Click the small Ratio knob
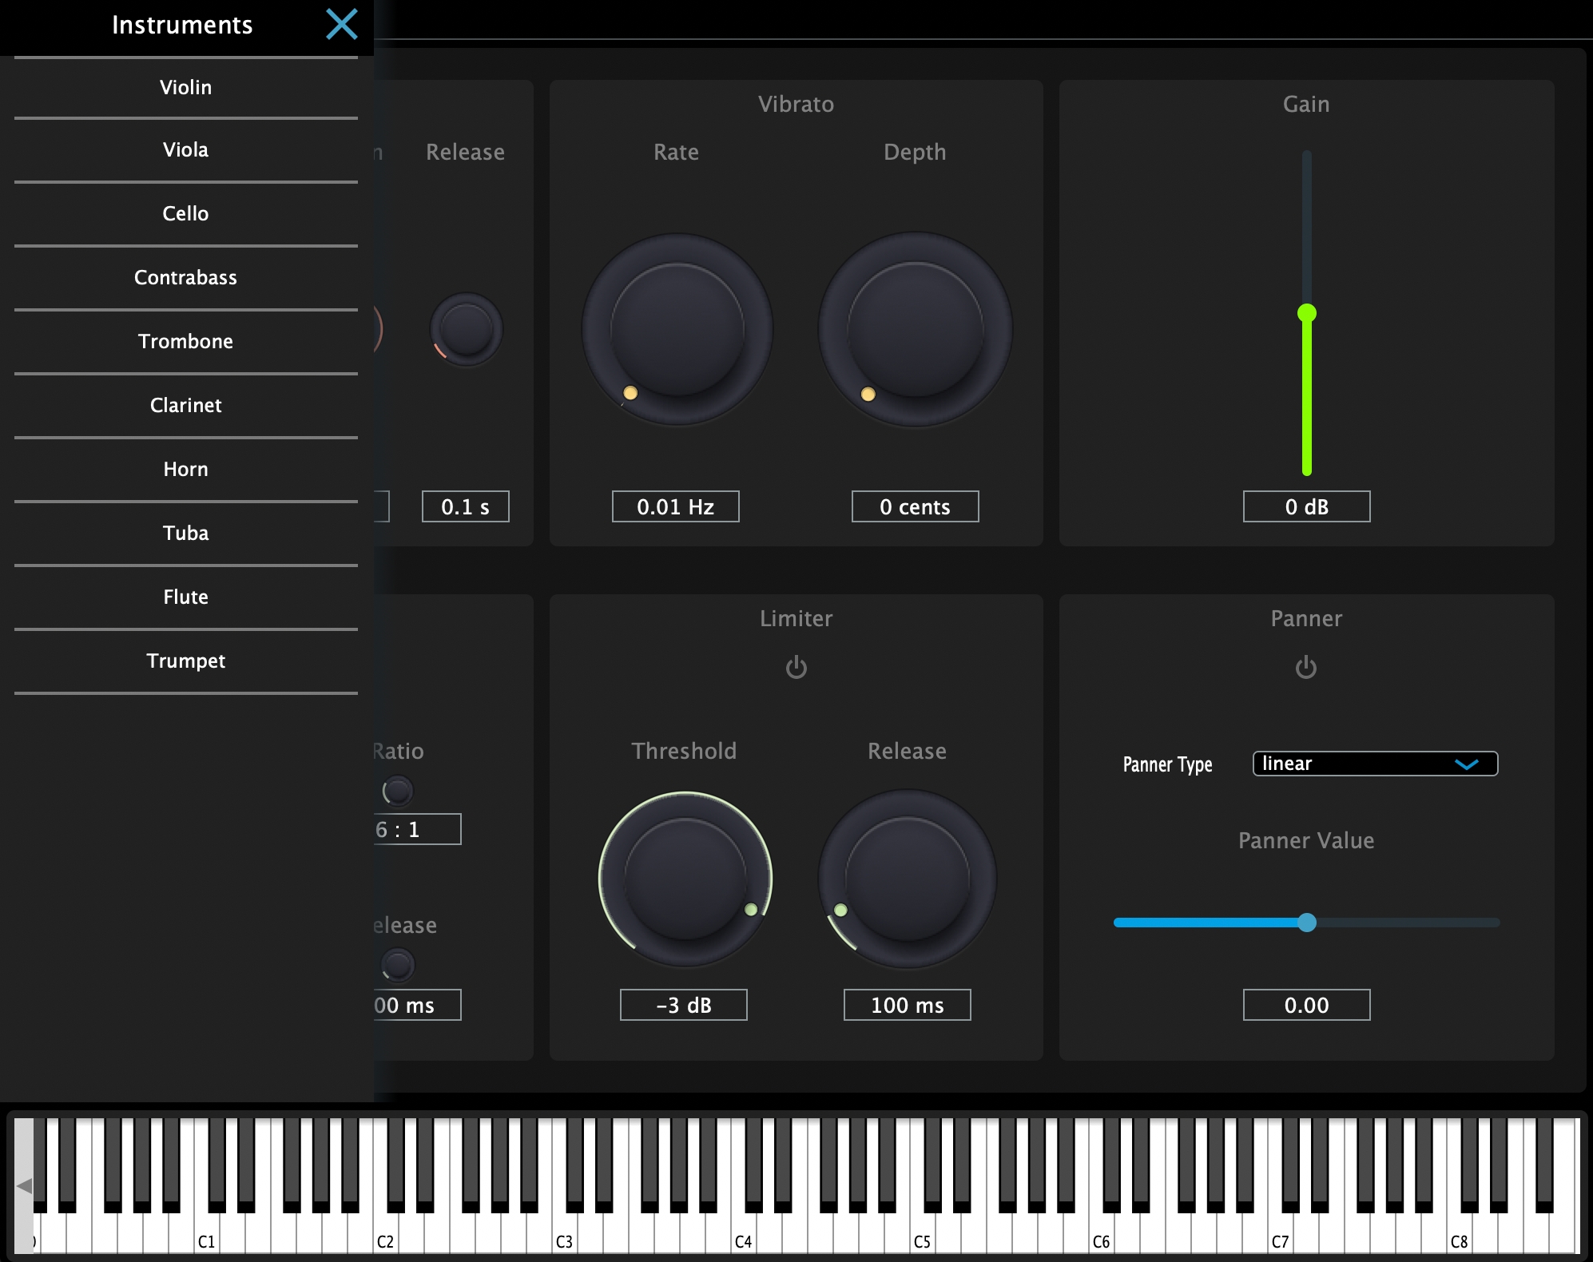1593x1262 pixels. (x=398, y=791)
